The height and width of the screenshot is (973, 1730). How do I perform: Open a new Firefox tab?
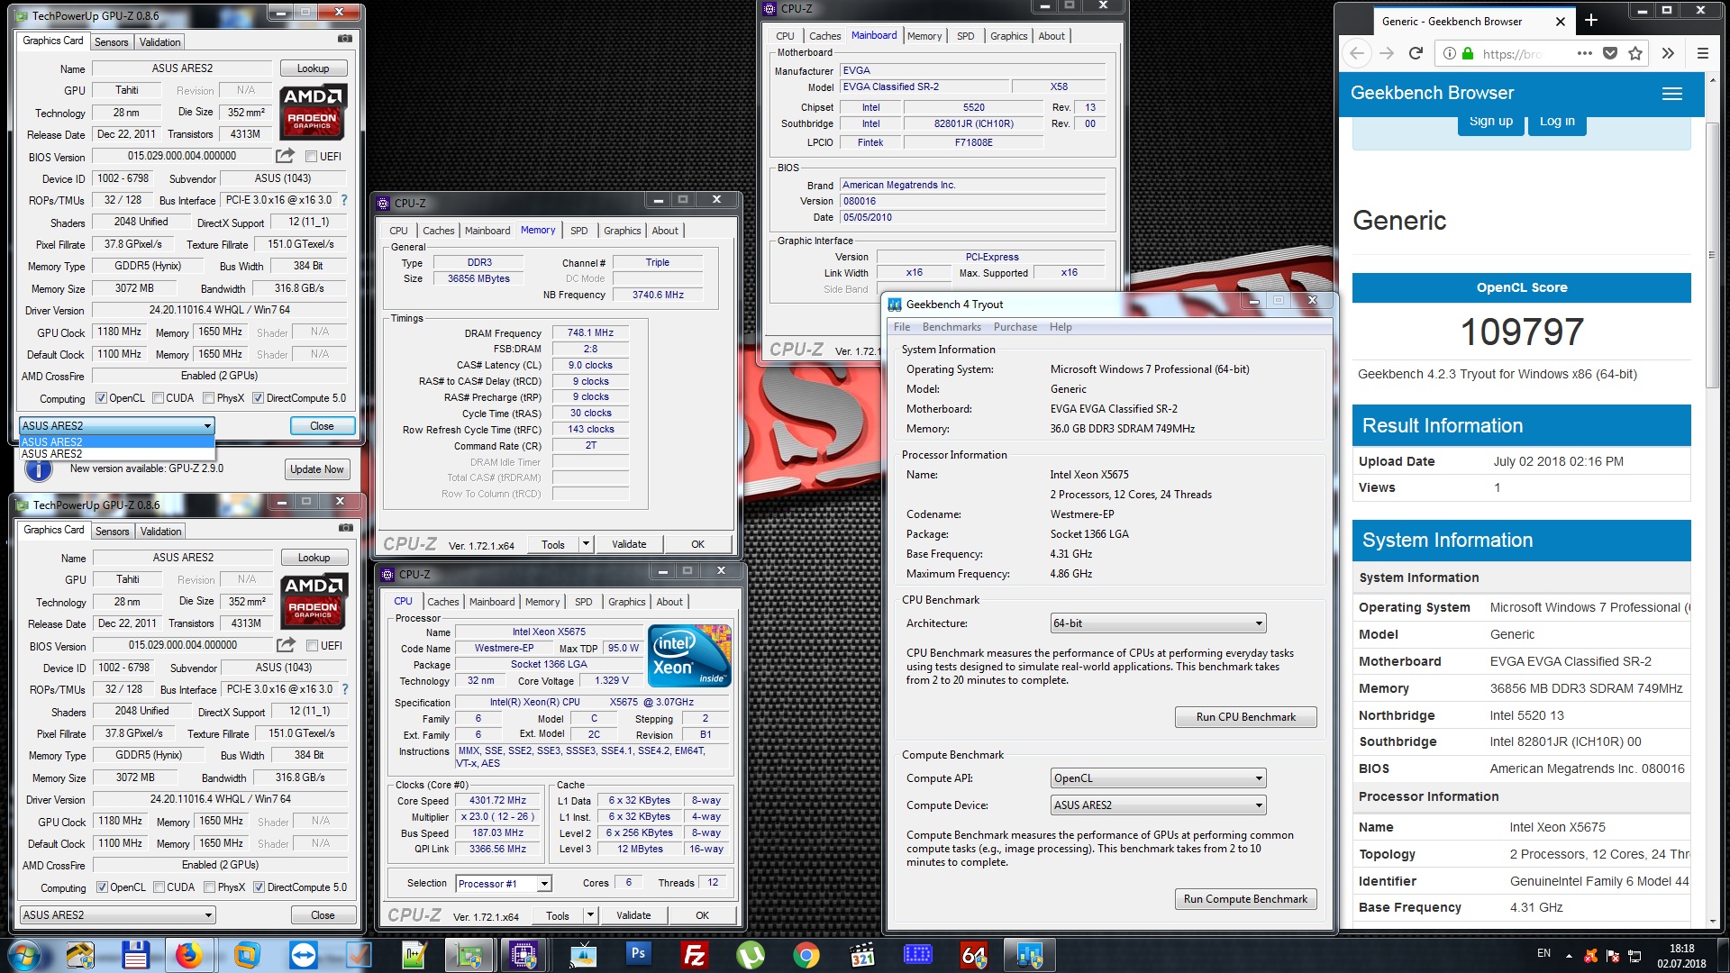(1591, 21)
